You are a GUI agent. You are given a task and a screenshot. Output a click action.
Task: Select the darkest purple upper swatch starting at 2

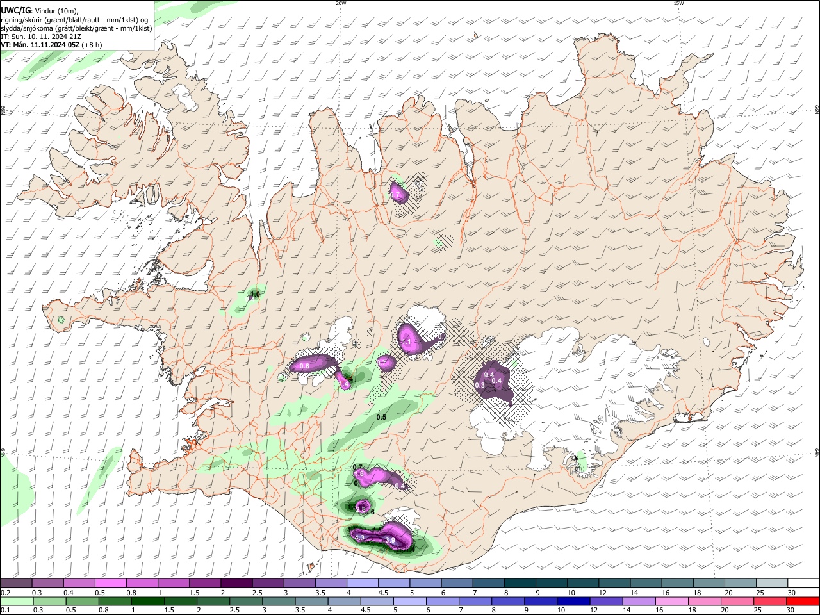coord(236,583)
